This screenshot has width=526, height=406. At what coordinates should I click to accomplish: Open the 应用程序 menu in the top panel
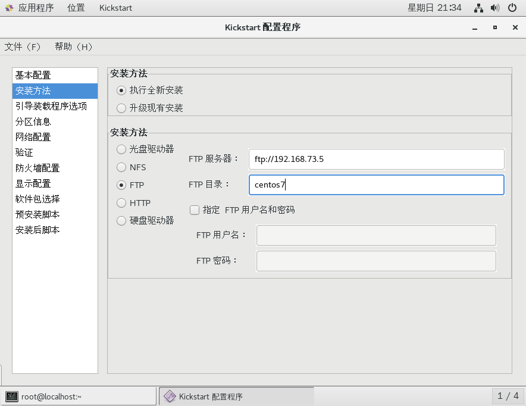[36, 8]
